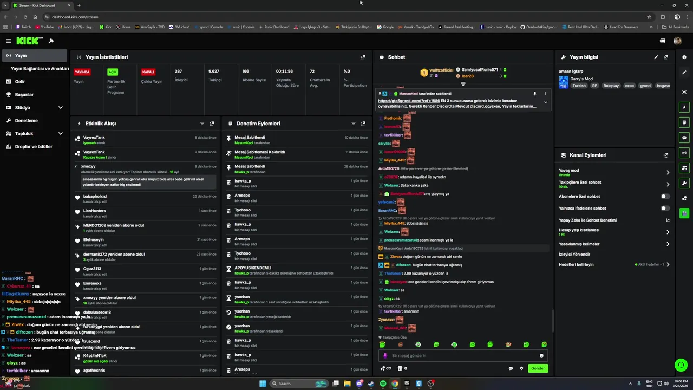Collapse chat leaderboard arrow under lear28

coord(463,84)
